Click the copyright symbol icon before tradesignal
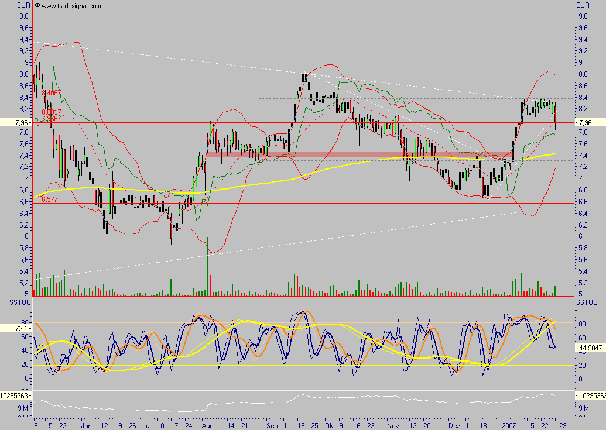The width and height of the screenshot is (606, 430). (37, 6)
